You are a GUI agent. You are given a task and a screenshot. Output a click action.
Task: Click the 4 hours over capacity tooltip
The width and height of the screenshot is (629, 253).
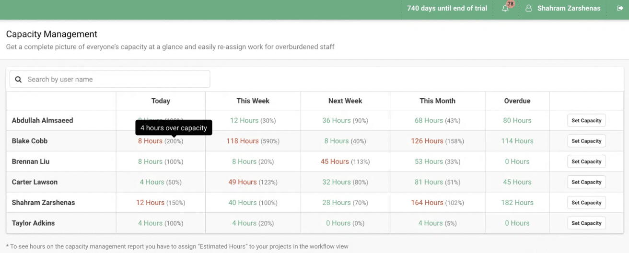(174, 128)
